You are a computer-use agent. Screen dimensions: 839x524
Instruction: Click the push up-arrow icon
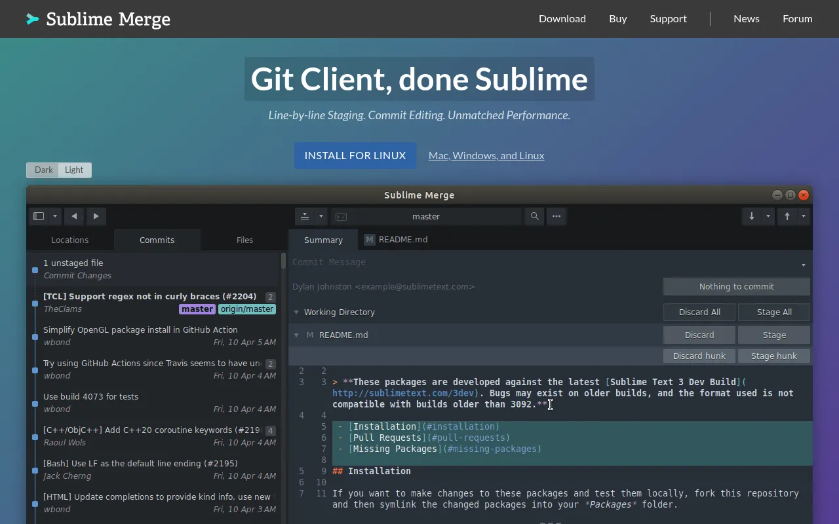[x=787, y=216]
